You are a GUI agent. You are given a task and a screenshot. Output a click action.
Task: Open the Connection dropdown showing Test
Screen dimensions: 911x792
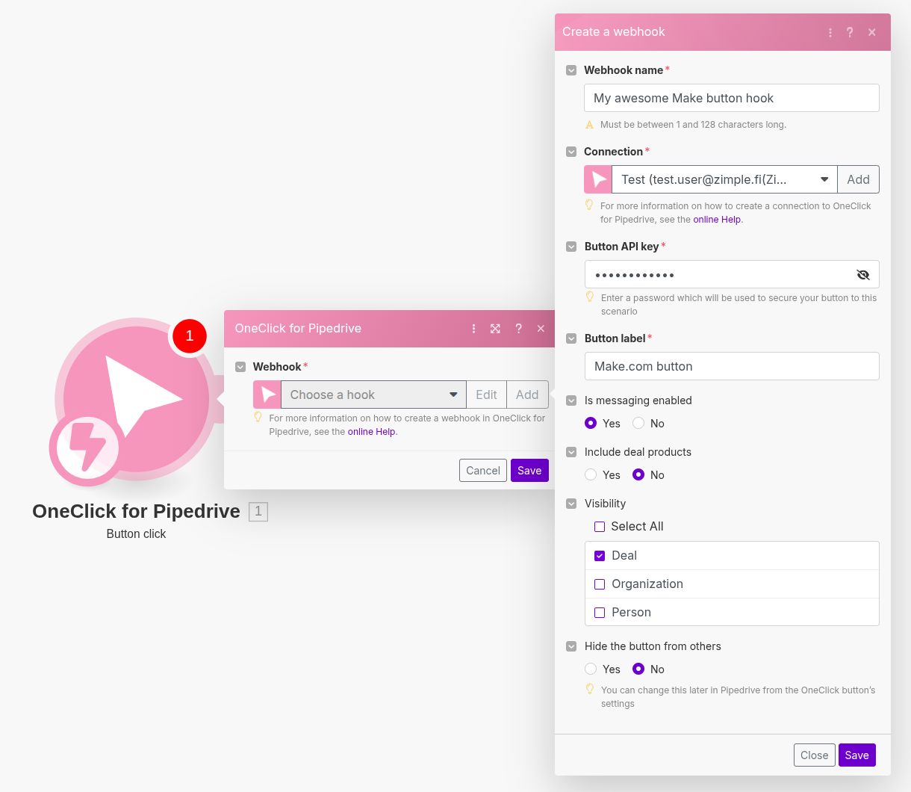pyautogui.click(x=724, y=179)
